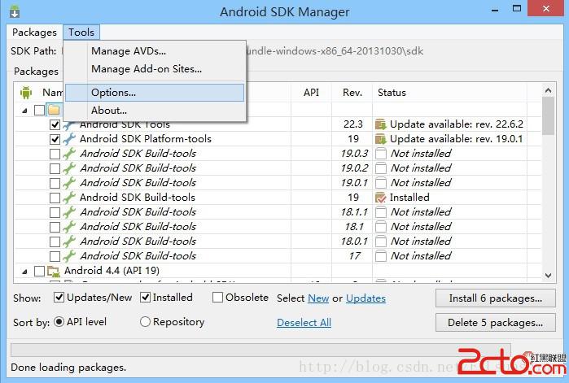Click the update-available icon for rev. 22.6.2
The height and width of the screenshot is (383, 569).
tap(381, 124)
